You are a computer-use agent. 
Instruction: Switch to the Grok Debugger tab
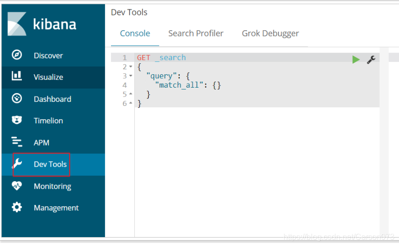pyautogui.click(x=270, y=33)
